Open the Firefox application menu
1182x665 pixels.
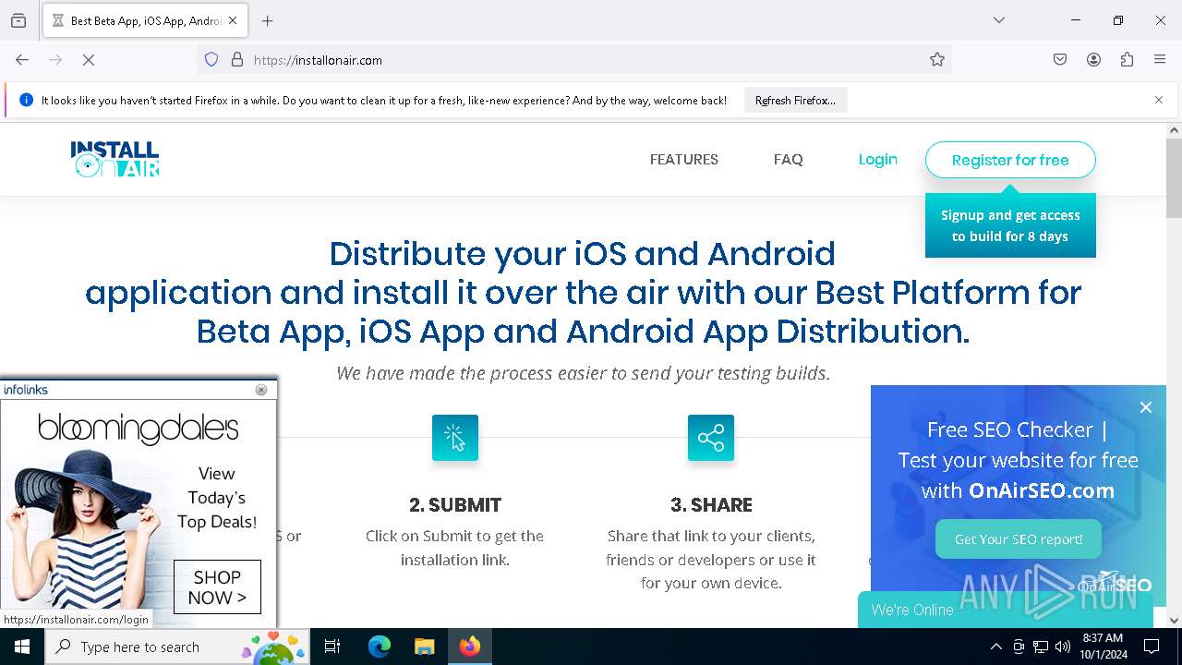pyautogui.click(x=1160, y=60)
